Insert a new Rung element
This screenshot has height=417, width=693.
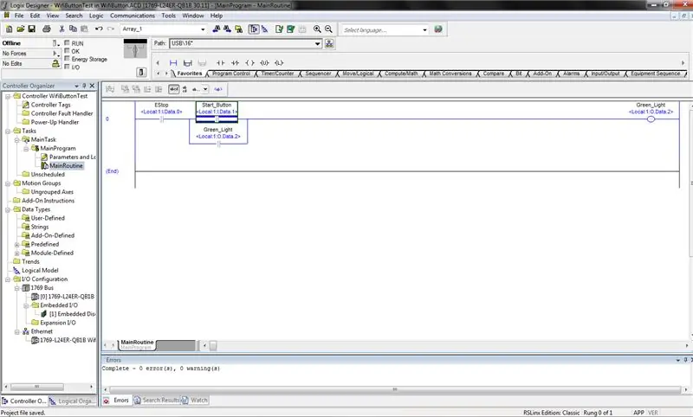(x=173, y=62)
